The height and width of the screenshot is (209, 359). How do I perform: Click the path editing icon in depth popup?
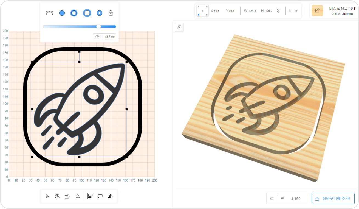[49, 13]
